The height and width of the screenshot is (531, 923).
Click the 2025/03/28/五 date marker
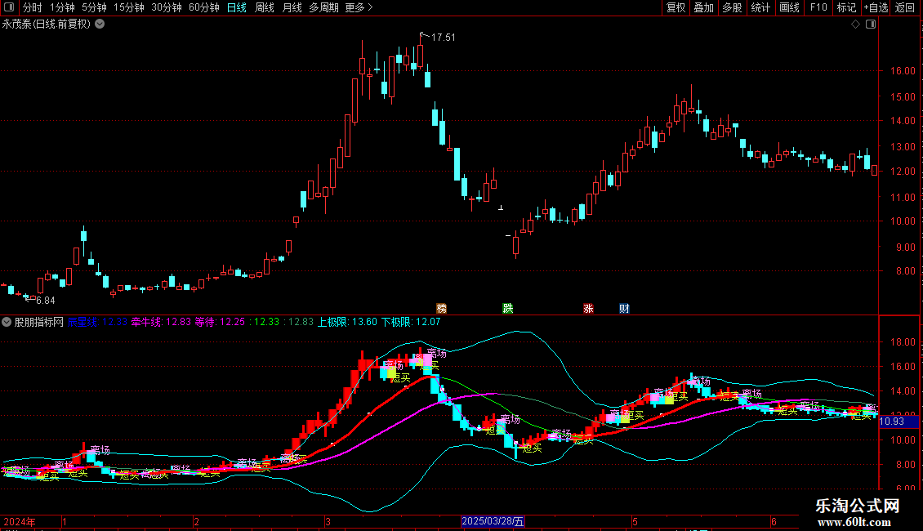coord(493,521)
